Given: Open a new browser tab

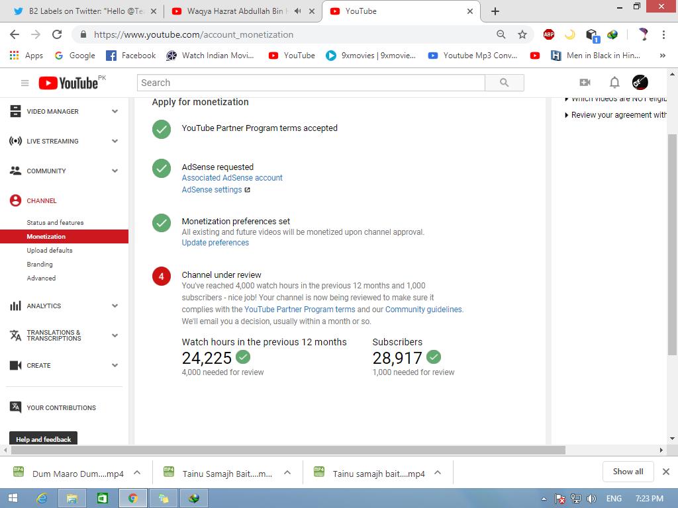Looking at the screenshot, I should coord(495,11).
